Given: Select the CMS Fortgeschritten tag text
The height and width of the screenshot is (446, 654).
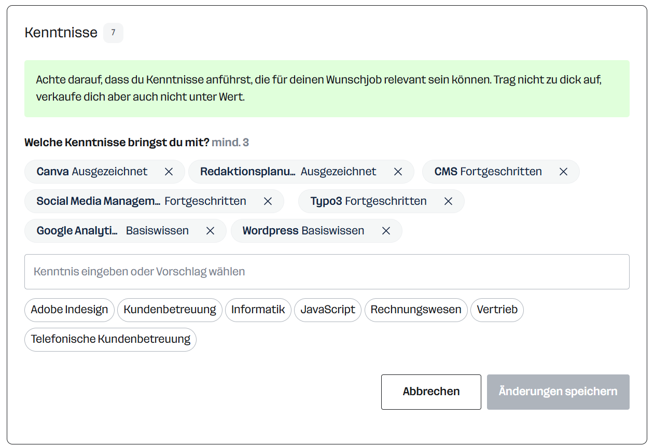Looking at the screenshot, I should (x=488, y=172).
